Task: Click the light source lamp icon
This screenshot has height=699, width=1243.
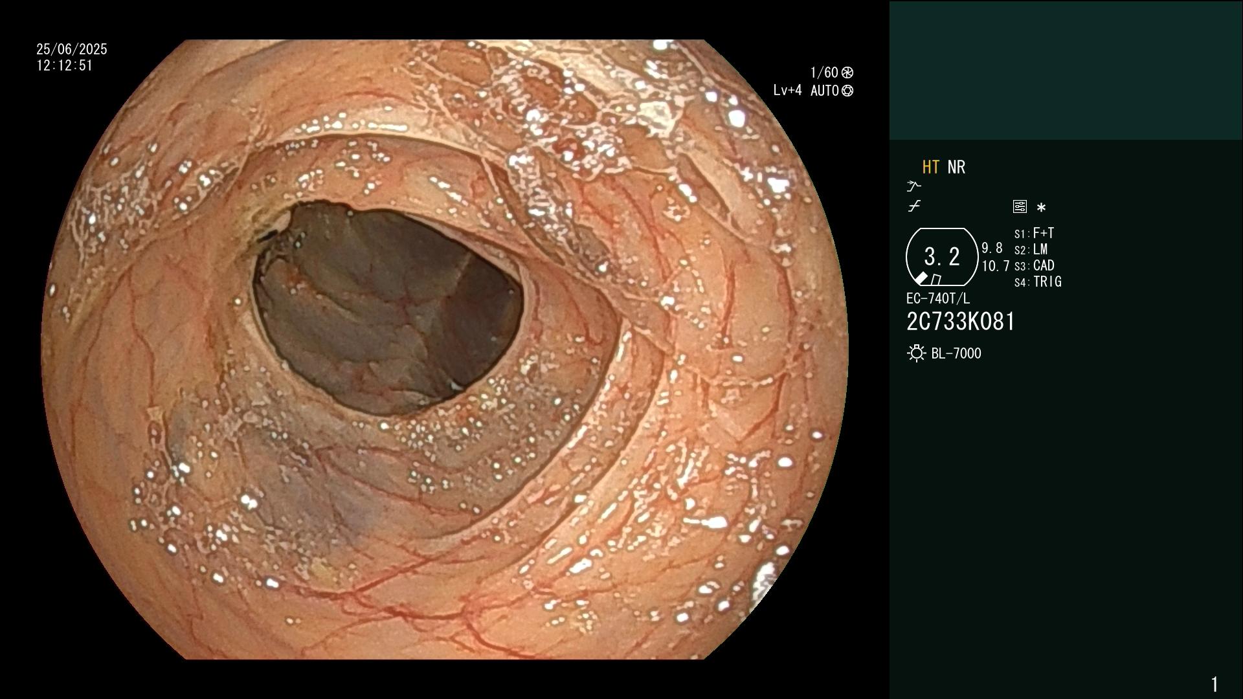Action: point(916,353)
